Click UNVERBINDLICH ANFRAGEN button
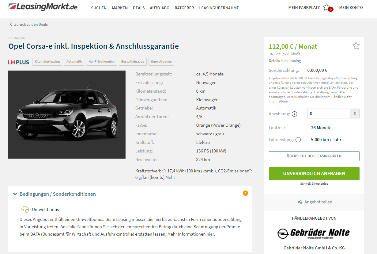Screen dimensions: 377x254 (314, 173)
